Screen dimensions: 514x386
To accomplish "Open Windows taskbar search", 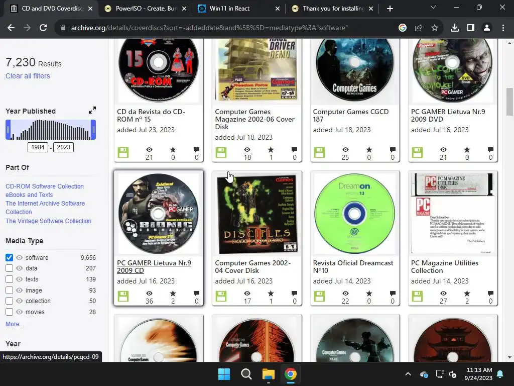I will coord(246,374).
